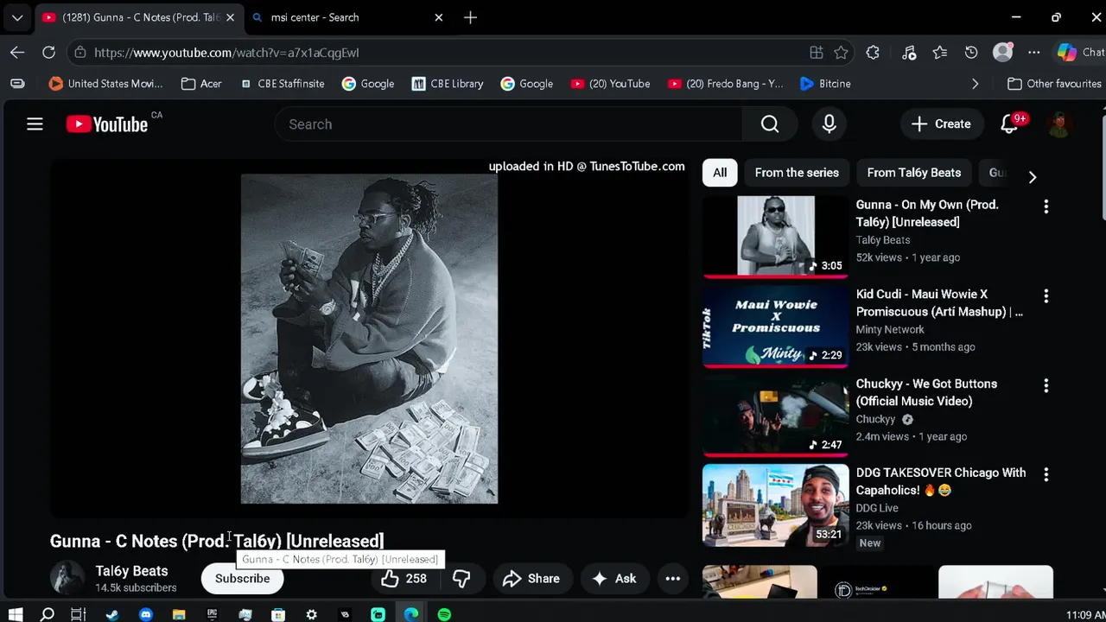Open more actions under the video
The image size is (1106, 622).
[x=672, y=579]
